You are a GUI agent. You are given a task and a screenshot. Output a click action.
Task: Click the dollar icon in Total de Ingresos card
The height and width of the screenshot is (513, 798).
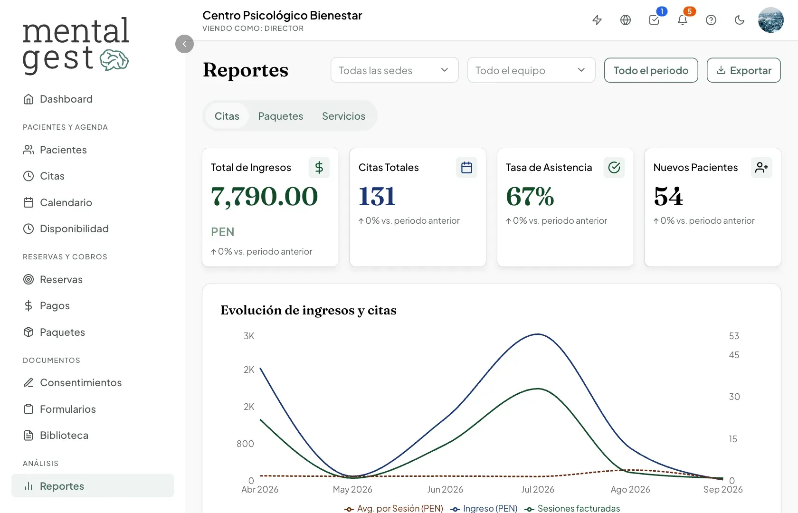(319, 168)
